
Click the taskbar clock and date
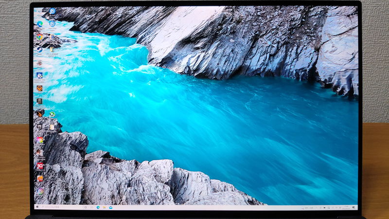(x=346, y=208)
